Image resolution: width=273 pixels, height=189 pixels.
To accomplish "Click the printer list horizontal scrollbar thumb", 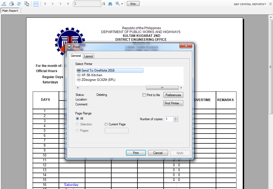I will tap(162, 88).
